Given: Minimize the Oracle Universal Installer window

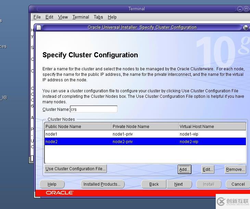Looking at the screenshot, I should pos(245,27).
